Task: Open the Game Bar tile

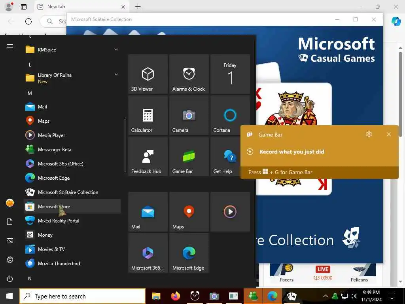Action: click(189, 156)
